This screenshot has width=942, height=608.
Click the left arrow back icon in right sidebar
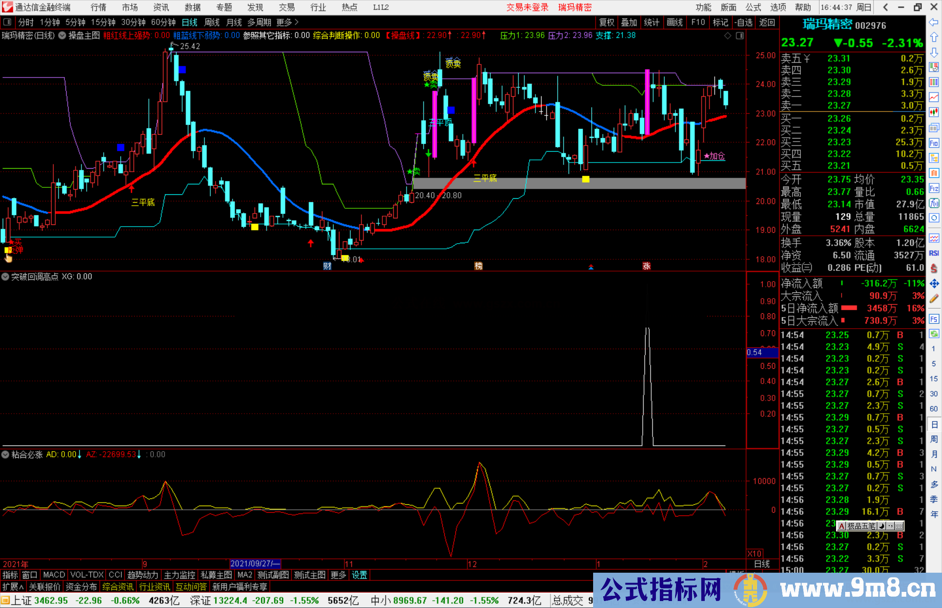[933, 22]
